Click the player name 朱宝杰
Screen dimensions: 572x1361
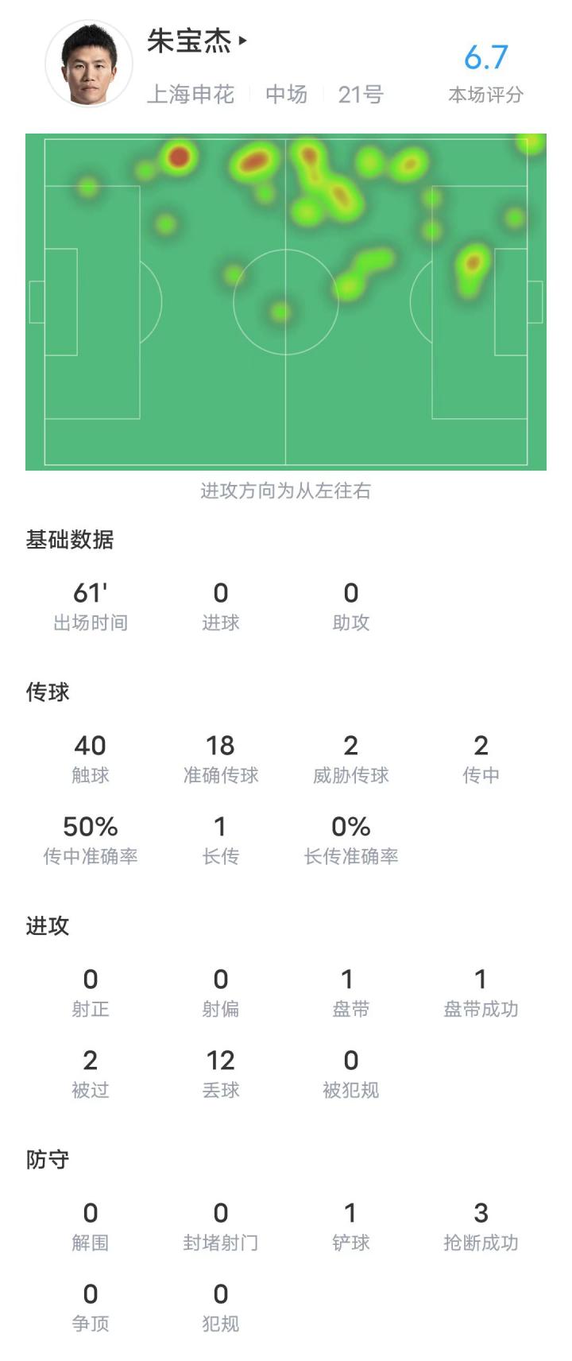pyautogui.click(x=188, y=41)
